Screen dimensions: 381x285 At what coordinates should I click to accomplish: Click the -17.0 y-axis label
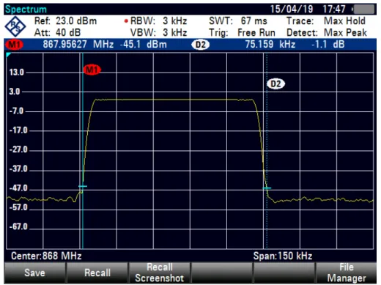point(18,130)
